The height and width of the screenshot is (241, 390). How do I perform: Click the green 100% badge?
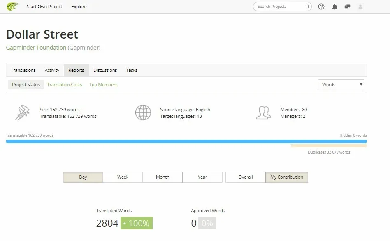point(137,223)
